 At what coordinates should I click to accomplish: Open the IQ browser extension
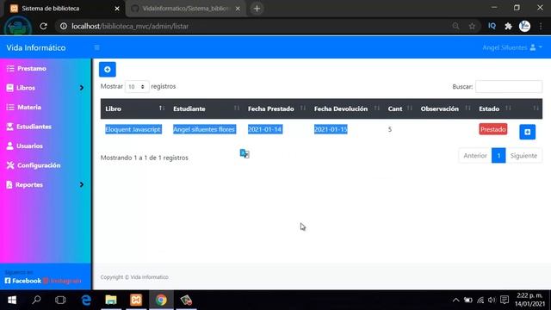pos(492,26)
